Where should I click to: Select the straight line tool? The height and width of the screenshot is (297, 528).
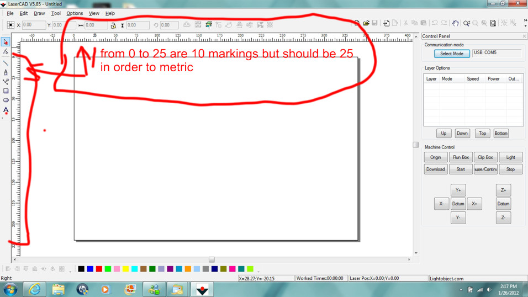click(x=6, y=62)
